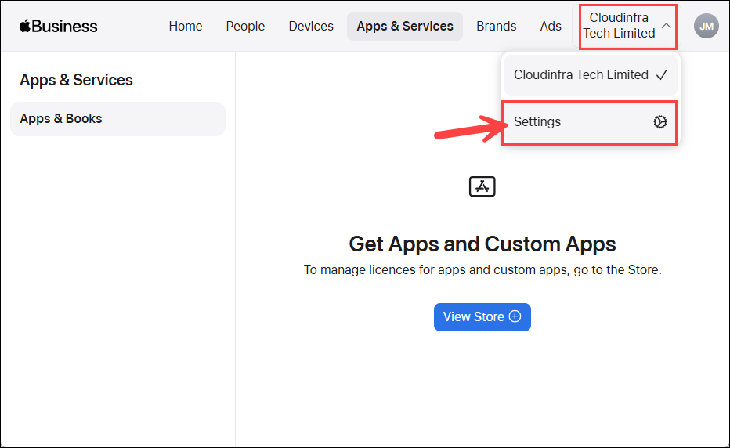Choose Settings from the dropdown menu

[x=590, y=122]
